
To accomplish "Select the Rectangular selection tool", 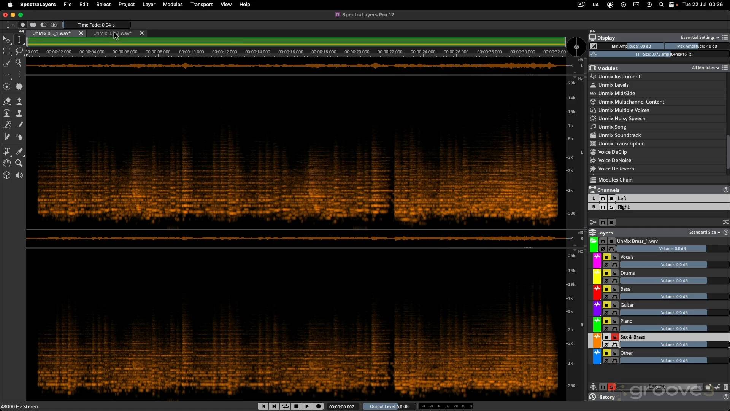I will tap(7, 51).
